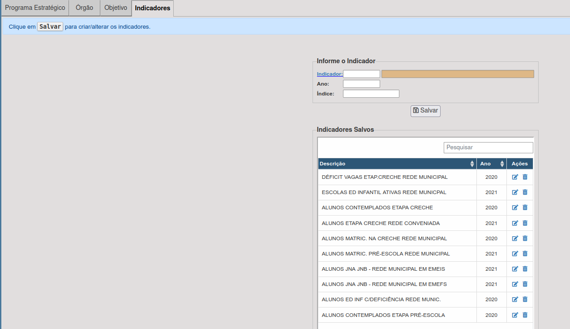Sort table by Ano column
The width and height of the screenshot is (570, 329).
491,164
